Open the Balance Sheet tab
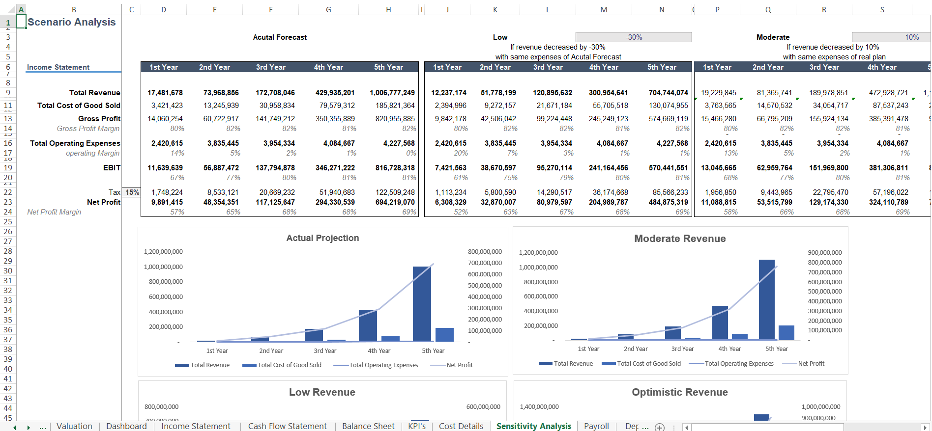Image resolution: width=932 pixels, height=431 pixels. point(368,426)
